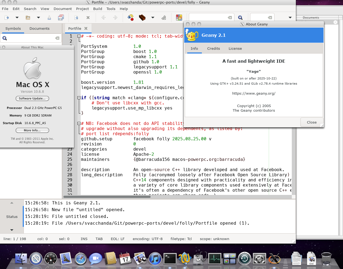Open the https://www.geany.org/ link
343x269 pixels.
pyautogui.click(x=254, y=94)
